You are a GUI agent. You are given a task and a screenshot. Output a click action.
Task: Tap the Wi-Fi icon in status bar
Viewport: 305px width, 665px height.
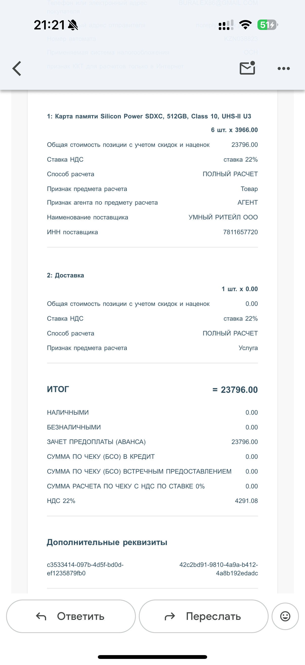click(x=245, y=25)
